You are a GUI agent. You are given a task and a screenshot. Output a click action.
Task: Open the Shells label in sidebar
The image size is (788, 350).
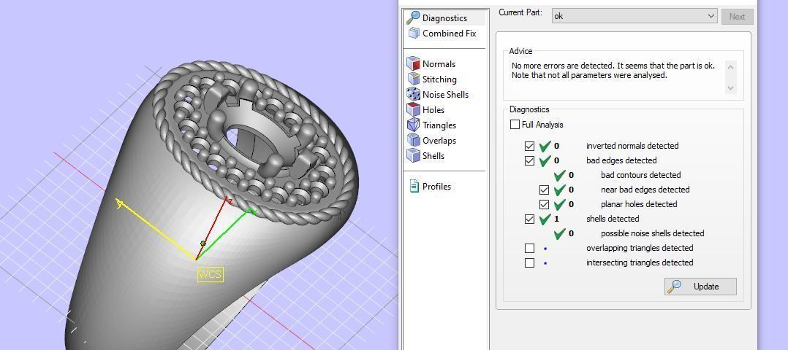pyautogui.click(x=433, y=156)
